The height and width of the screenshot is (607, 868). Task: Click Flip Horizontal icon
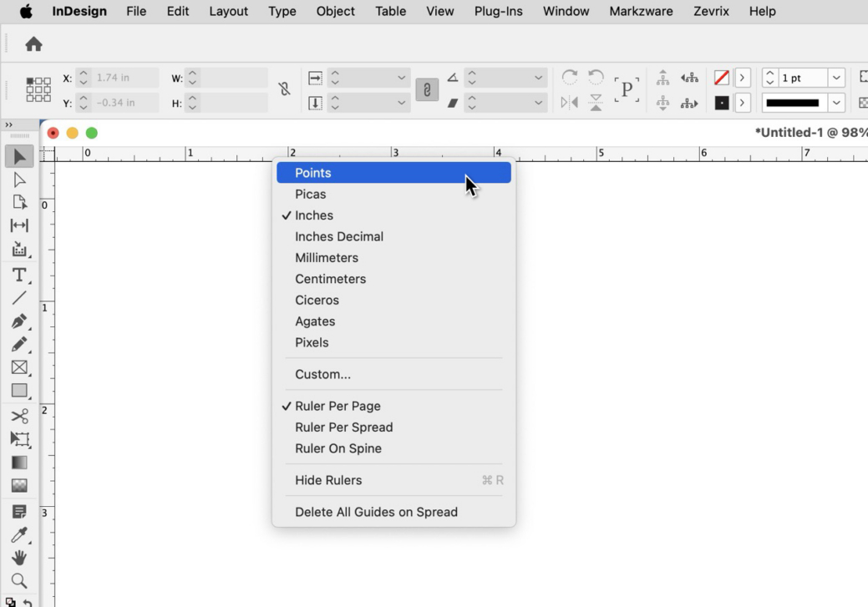pyautogui.click(x=570, y=103)
